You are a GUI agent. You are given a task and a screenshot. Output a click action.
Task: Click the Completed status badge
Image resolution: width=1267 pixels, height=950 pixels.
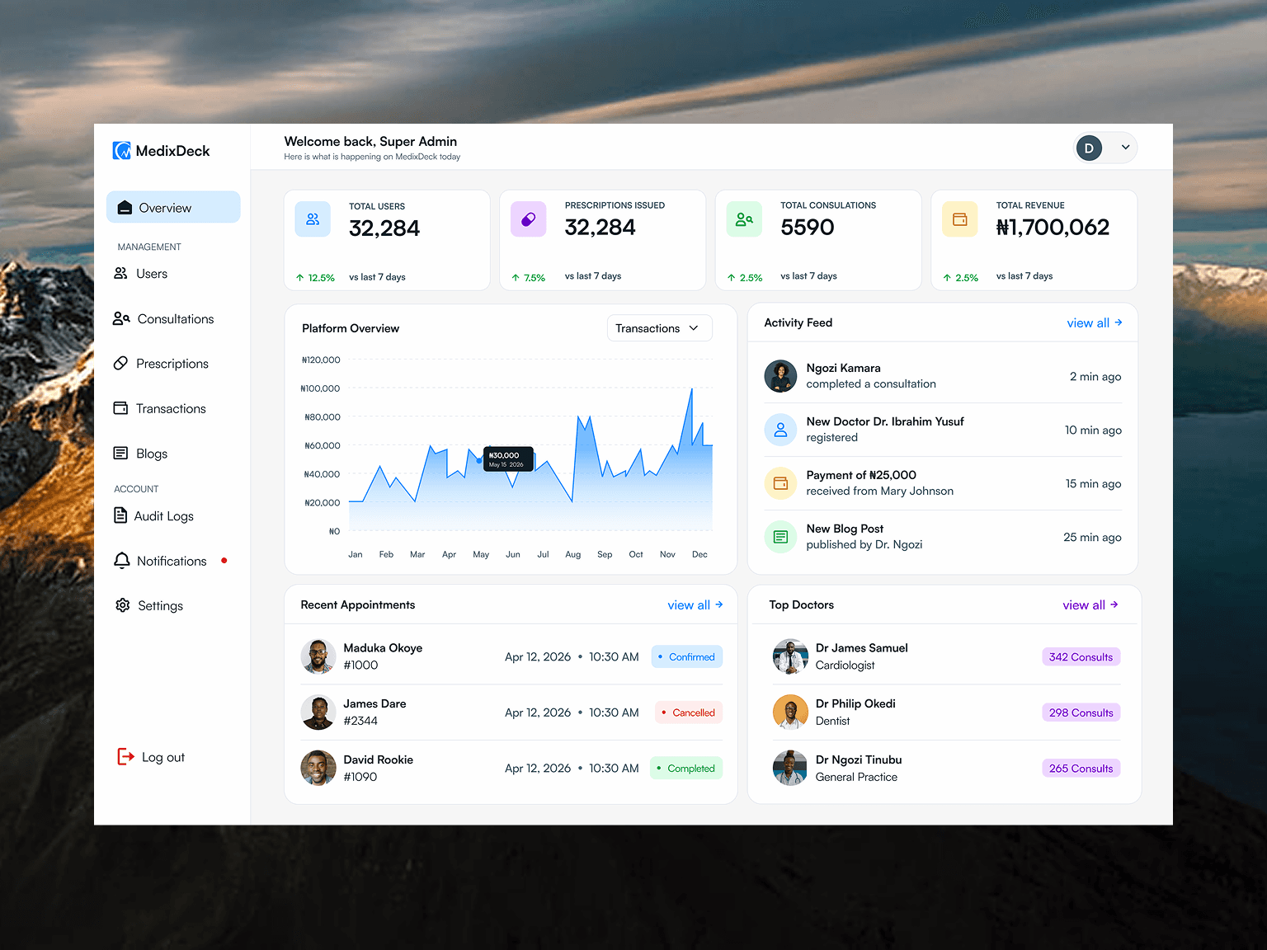(x=686, y=769)
